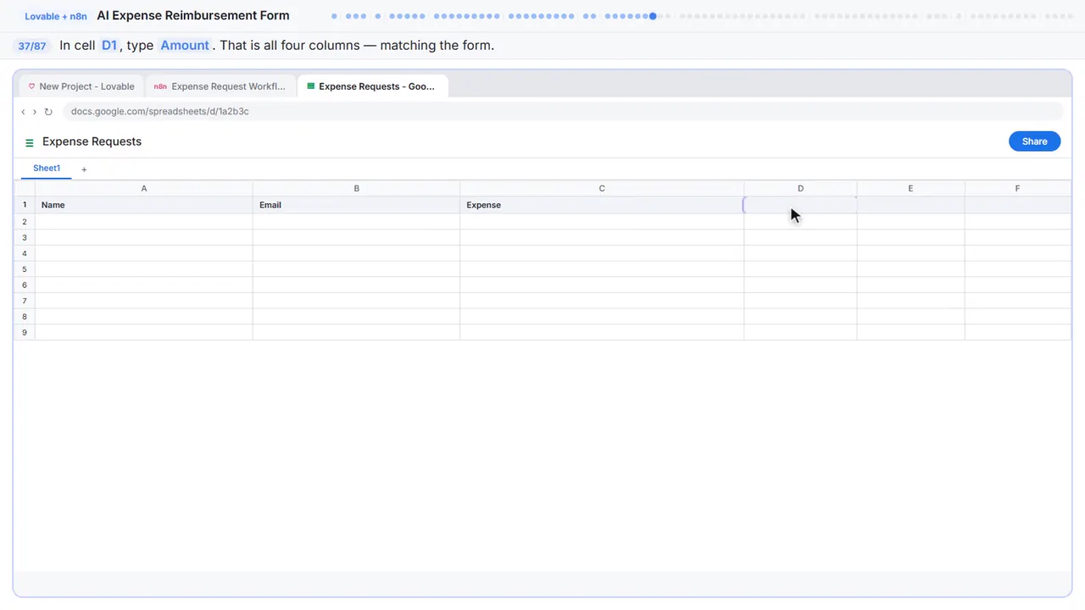Select column E header
The width and height of the screenshot is (1085, 610).
click(910, 188)
